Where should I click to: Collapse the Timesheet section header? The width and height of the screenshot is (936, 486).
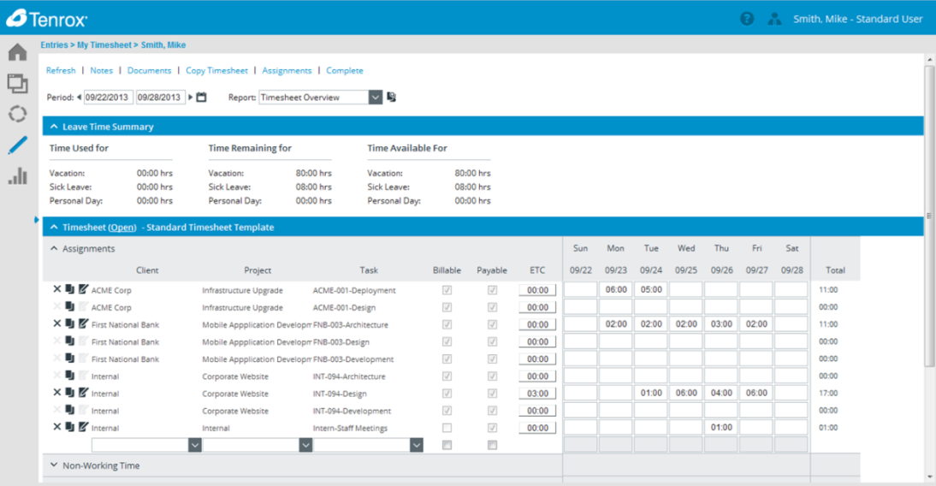coord(54,227)
